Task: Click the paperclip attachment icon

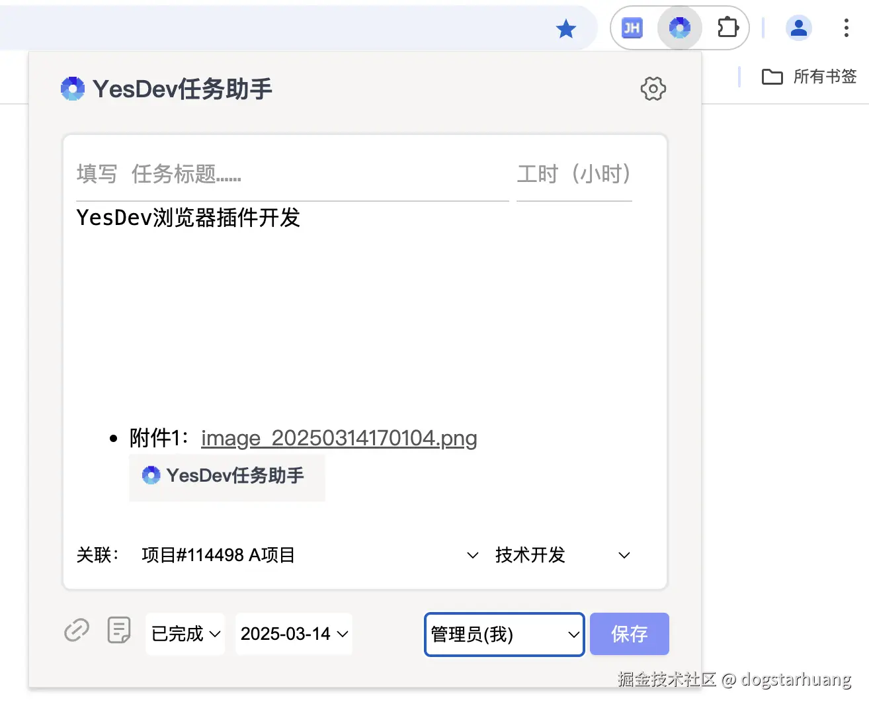Action: pos(77,631)
